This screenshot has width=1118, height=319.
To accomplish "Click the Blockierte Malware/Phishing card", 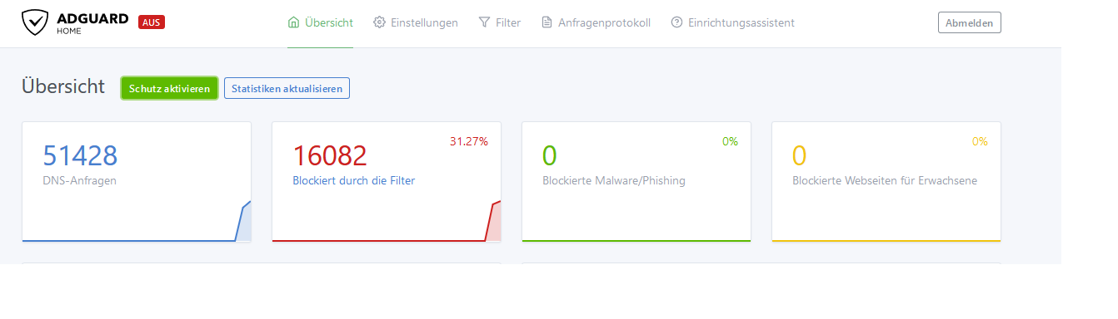I will (636, 182).
